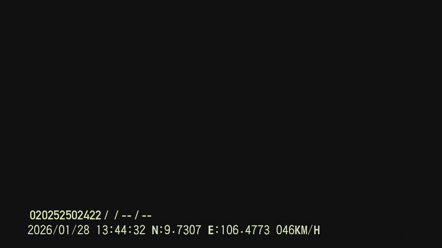Click the first double-dash placeholder after device ID

[x=127, y=216]
